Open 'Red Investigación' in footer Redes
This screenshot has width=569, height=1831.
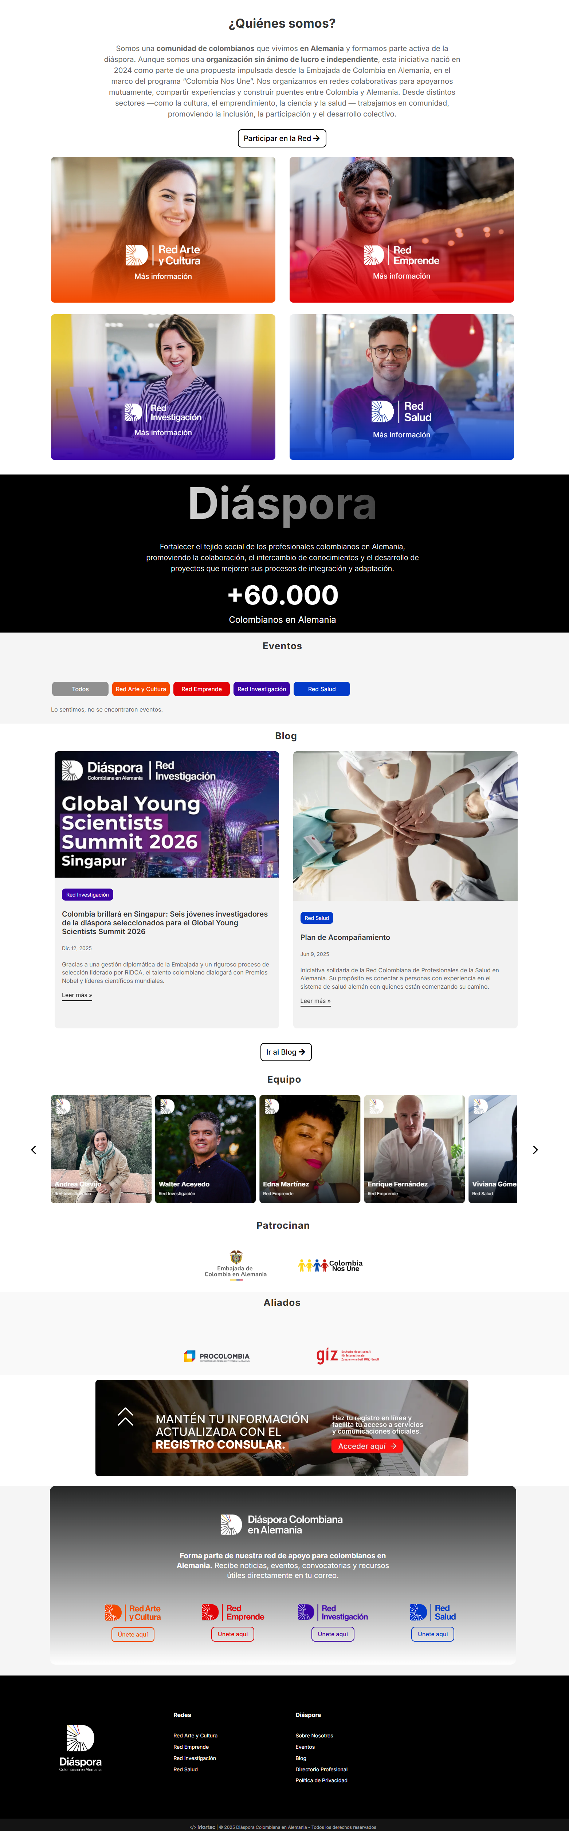coord(195,1759)
